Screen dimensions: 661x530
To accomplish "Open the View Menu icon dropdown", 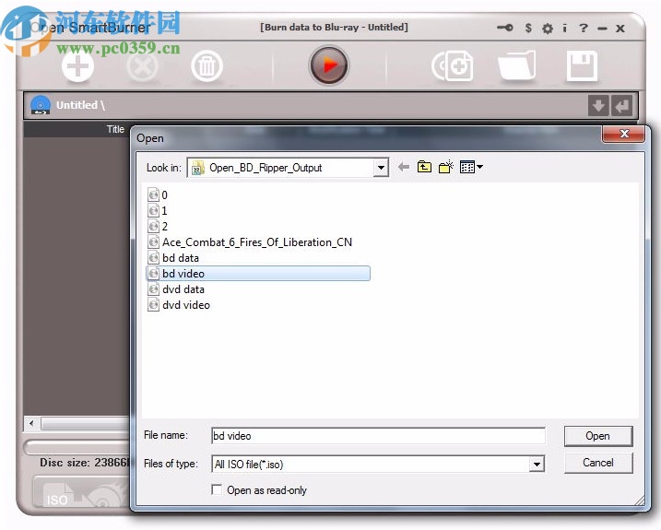I will point(471,167).
